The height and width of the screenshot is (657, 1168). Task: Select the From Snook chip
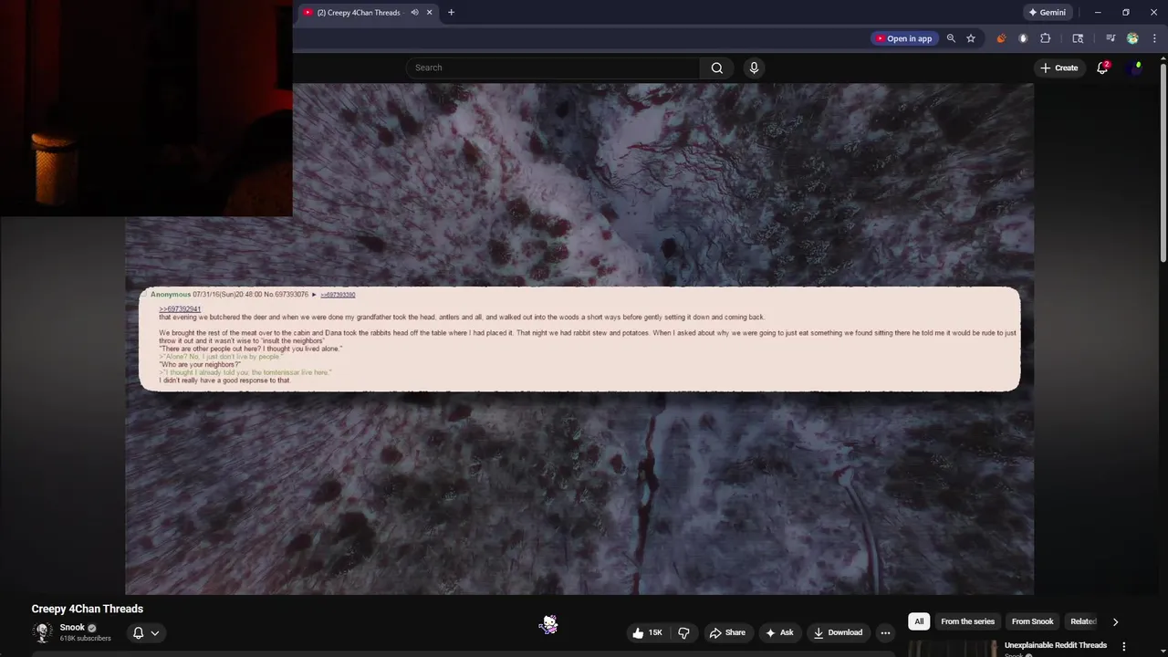tap(1032, 621)
